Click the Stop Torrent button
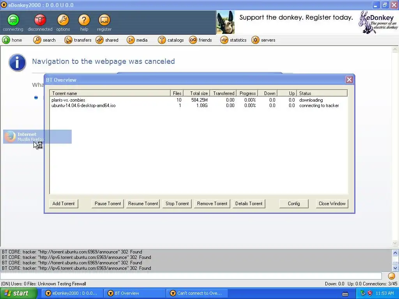 tap(177, 203)
